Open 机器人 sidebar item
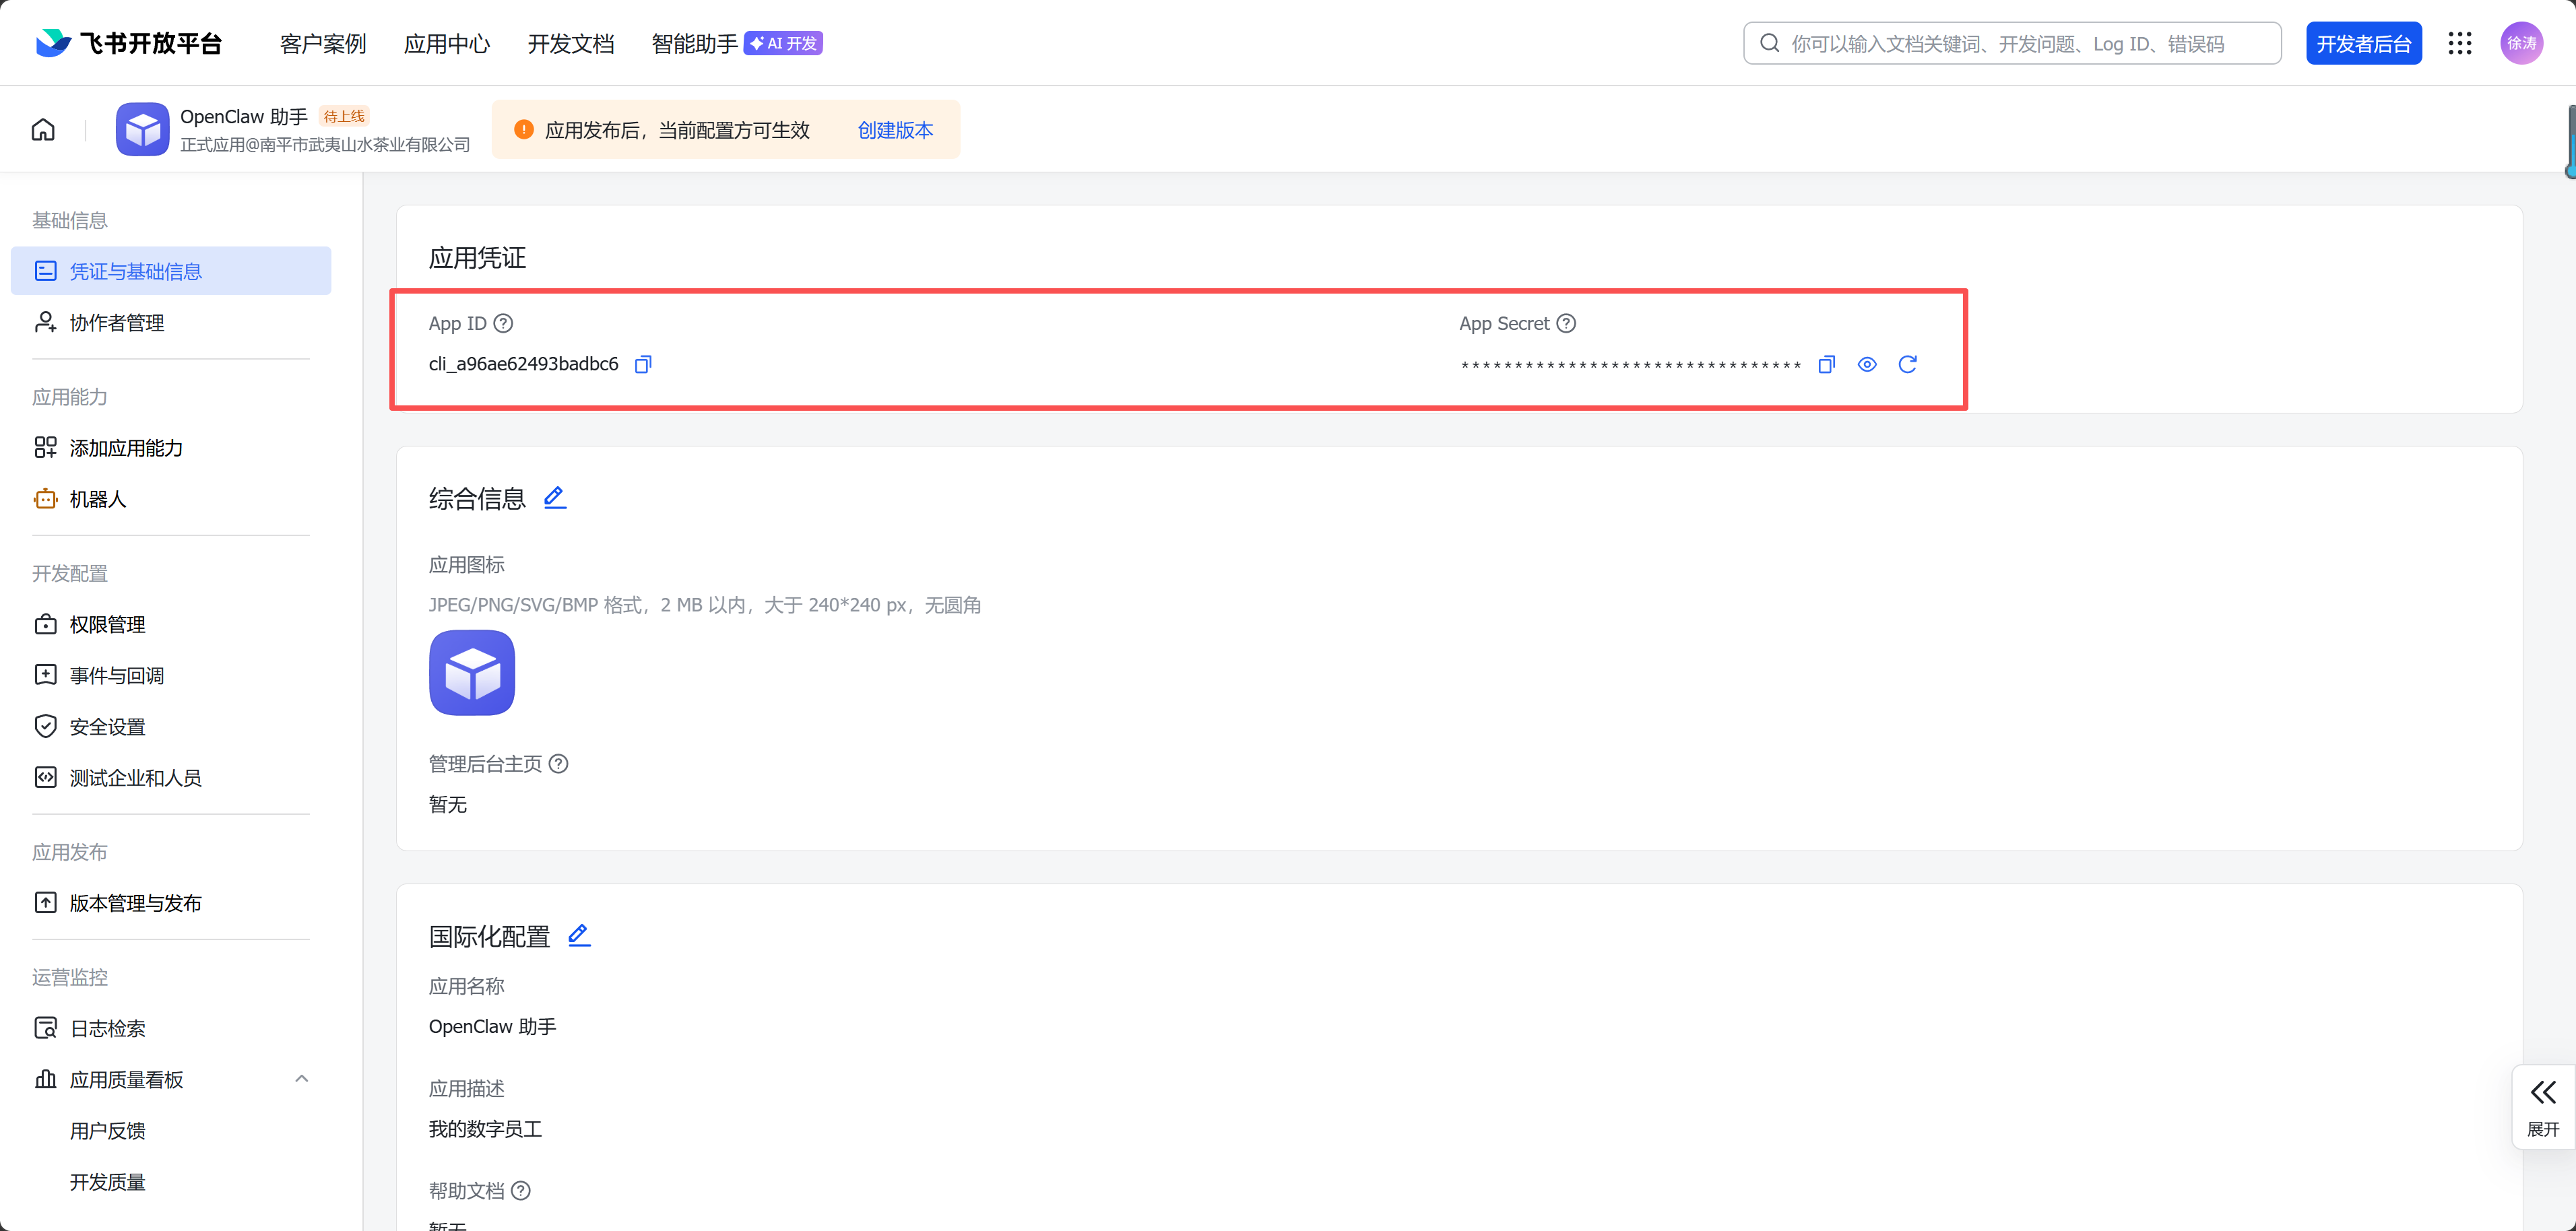 pos(97,499)
